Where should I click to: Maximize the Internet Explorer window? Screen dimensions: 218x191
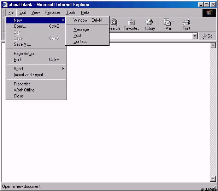point(206,5)
